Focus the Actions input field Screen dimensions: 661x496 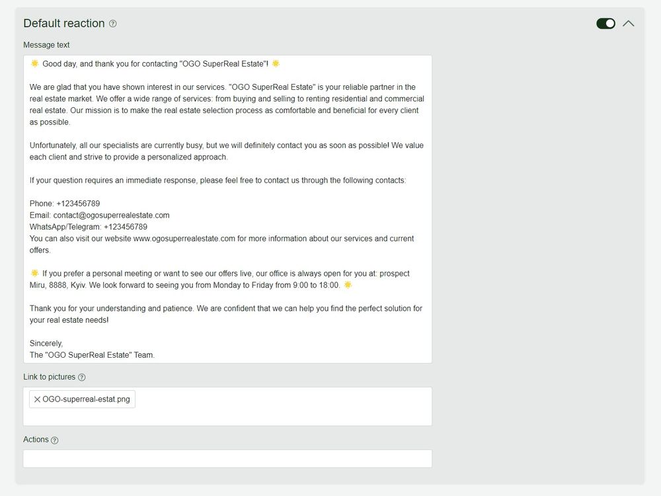click(x=227, y=459)
